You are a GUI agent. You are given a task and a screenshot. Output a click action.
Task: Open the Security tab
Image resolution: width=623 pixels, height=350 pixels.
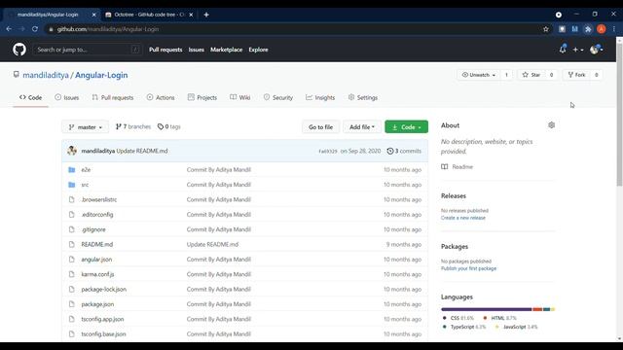[278, 97]
